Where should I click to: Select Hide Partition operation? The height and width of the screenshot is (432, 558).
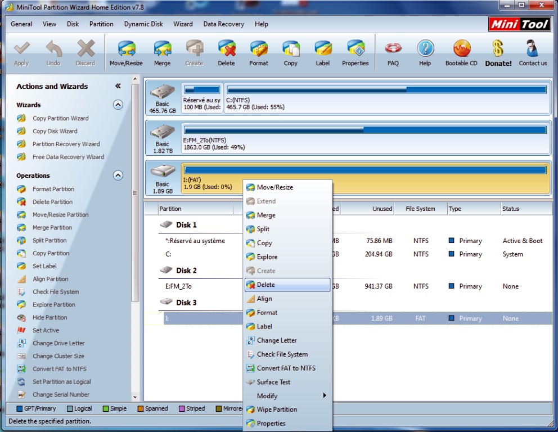coord(50,317)
